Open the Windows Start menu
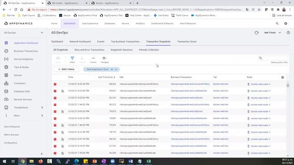 pos(4,161)
